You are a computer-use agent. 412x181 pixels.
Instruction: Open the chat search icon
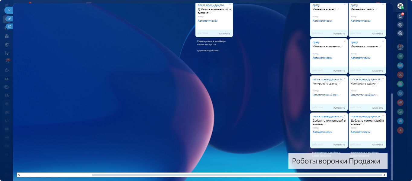[401, 33]
